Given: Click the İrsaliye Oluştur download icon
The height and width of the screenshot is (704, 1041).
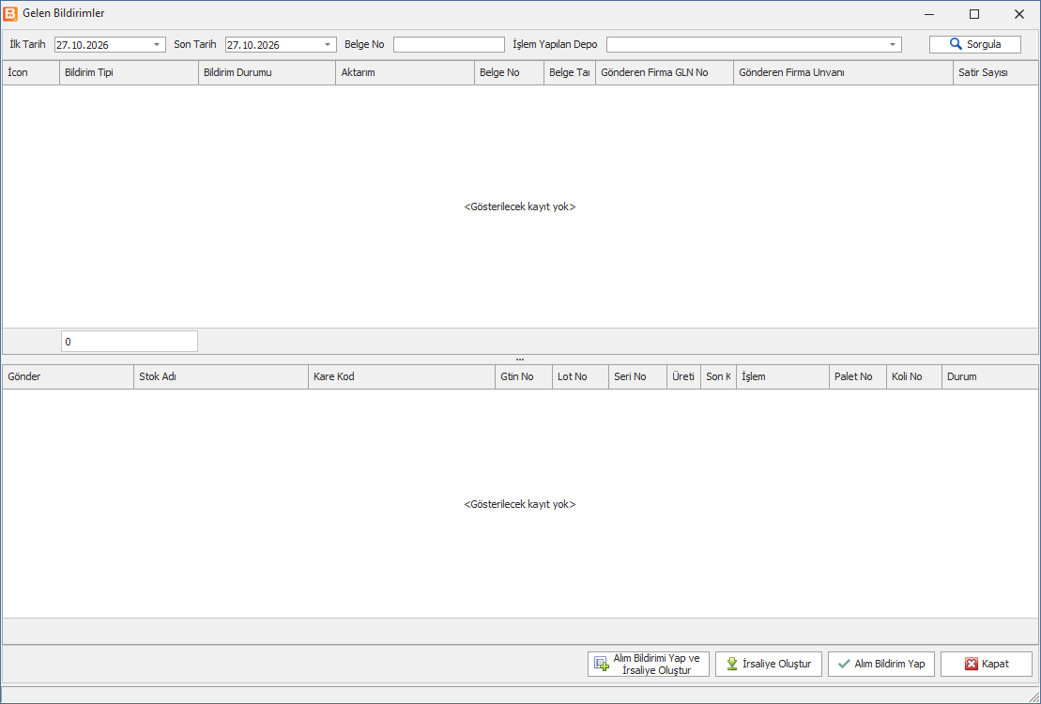Looking at the screenshot, I should [732, 664].
